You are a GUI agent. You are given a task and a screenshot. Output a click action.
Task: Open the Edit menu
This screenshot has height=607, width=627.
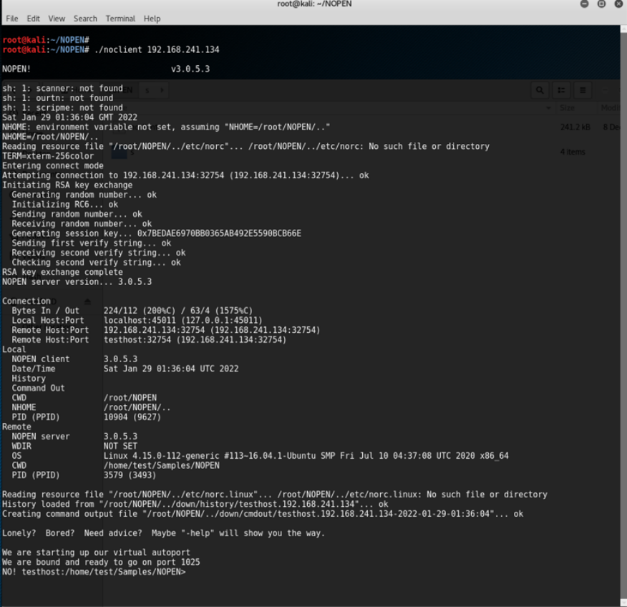click(33, 19)
